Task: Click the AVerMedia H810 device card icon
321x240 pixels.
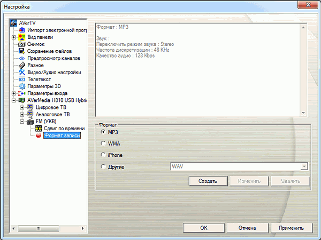Action: [22, 100]
